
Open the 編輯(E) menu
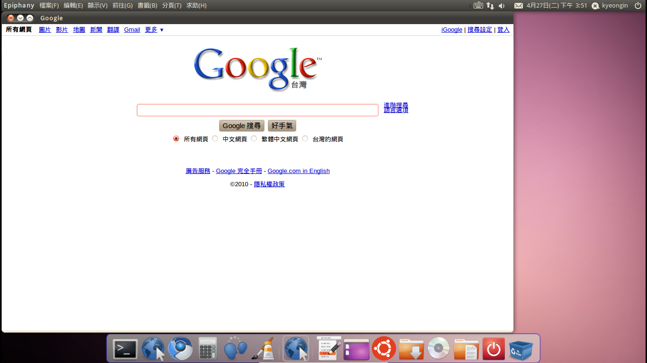tap(73, 6)
